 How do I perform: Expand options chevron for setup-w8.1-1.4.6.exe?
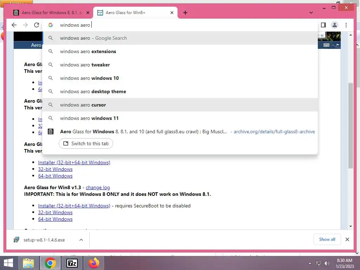click(x=81, y=240)
